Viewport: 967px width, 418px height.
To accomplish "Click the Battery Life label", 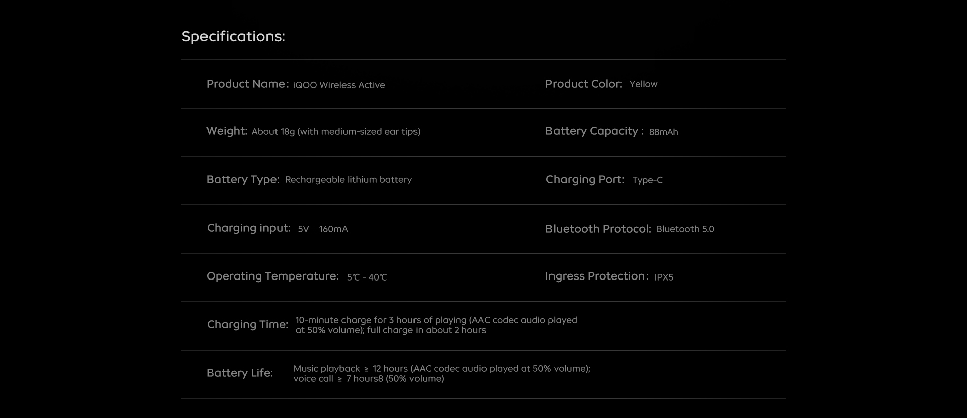I will [x=240, y=373].
